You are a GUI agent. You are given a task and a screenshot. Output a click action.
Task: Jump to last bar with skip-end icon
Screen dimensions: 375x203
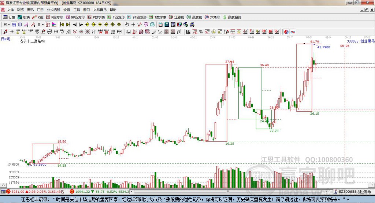[x=68, y=25]
